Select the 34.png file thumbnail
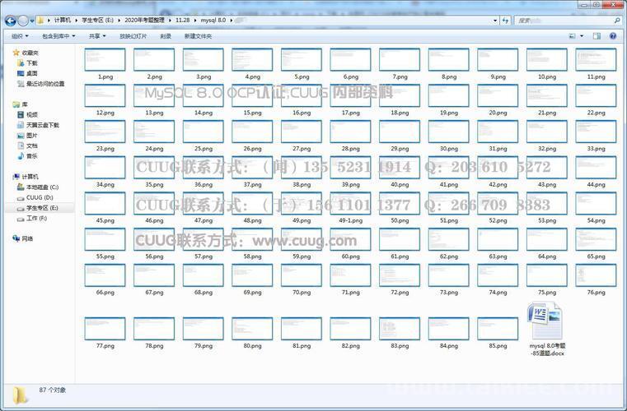Screen dimensions: 627x411 [x=105, y=168]
